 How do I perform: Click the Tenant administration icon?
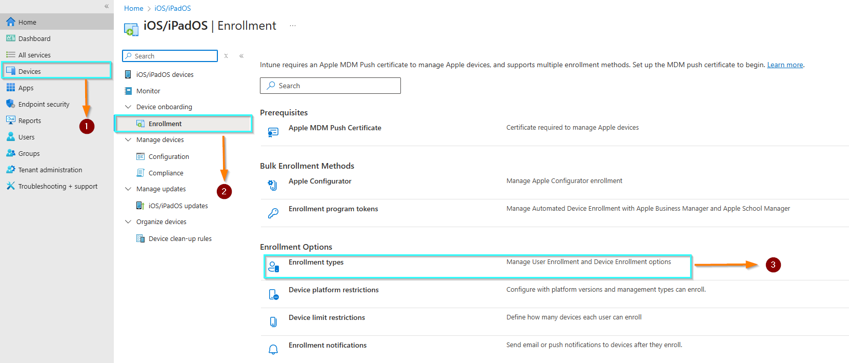pyautogui.click(x=11, y=170)
